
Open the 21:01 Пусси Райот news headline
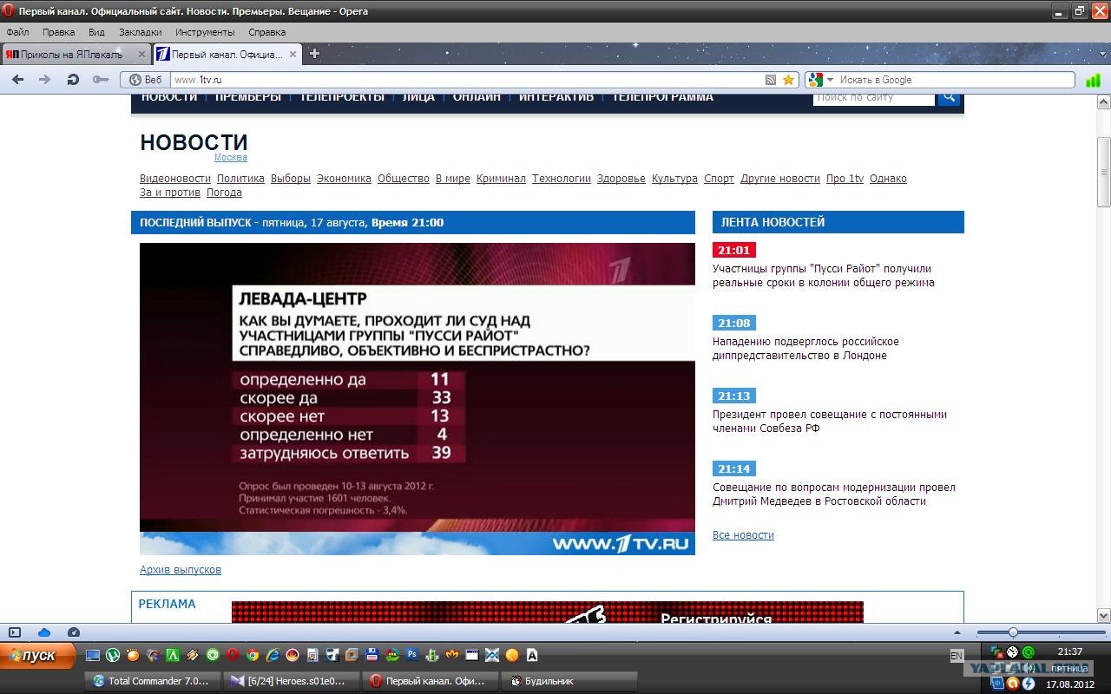823,276
